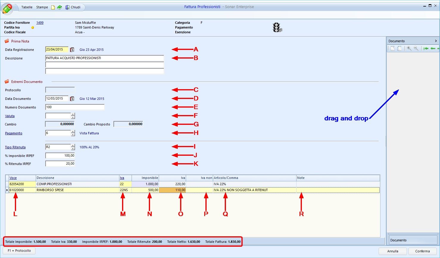Go to first page in Documento panel
440x258 pixels.
click(426, 48)
